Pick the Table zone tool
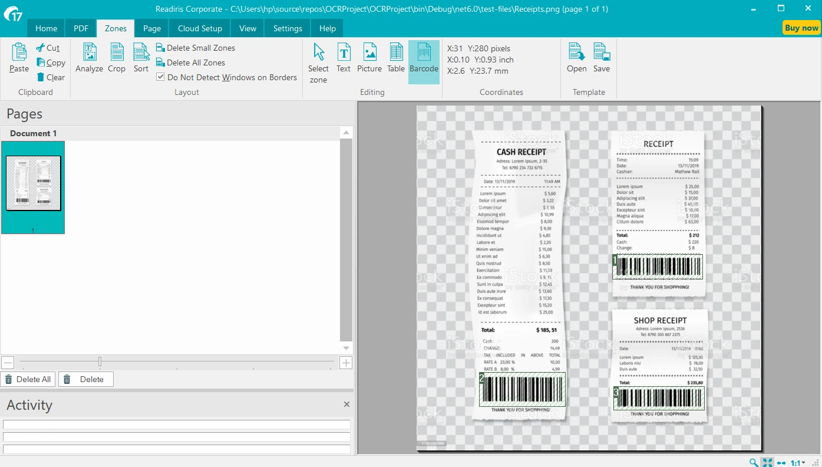The image size is (822, 467). point(396,58)
